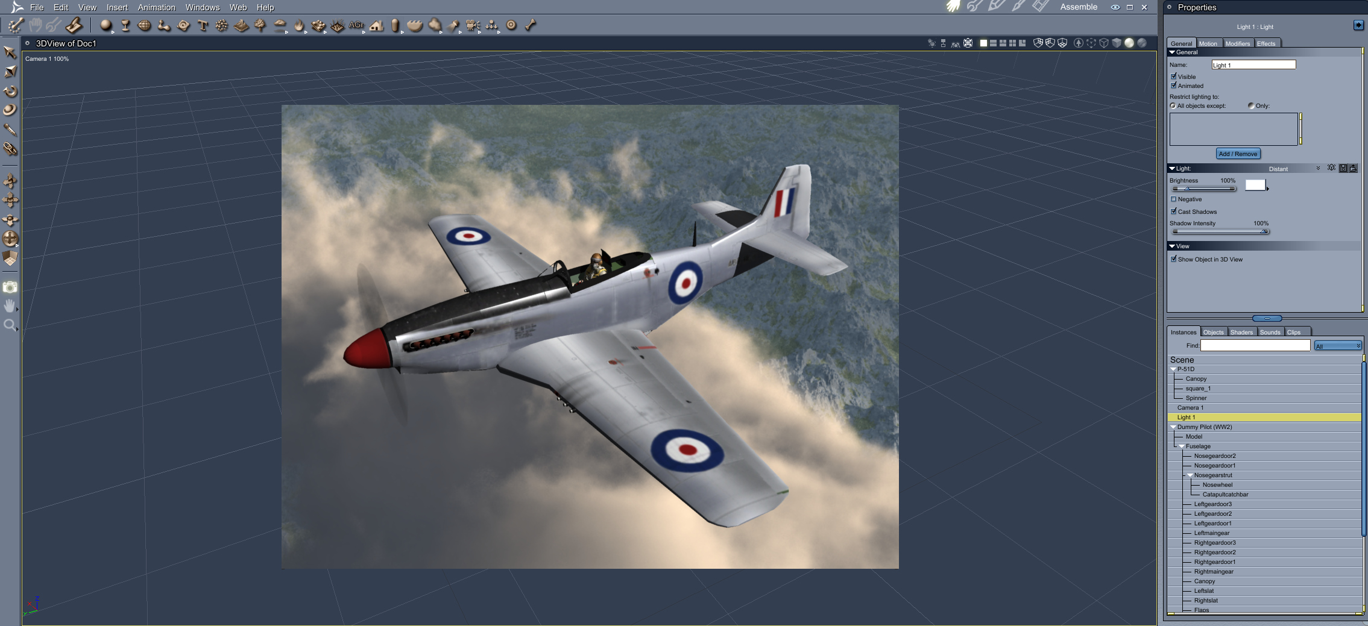Switch to the Modifiers tab
The width and height of the screenshot is (1368, 626).
(x=1237, y=43)
